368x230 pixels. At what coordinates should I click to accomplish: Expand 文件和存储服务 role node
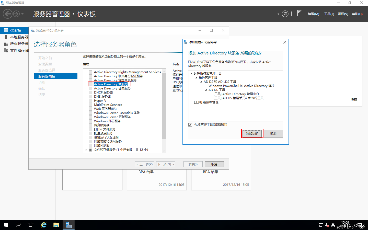(x=86, y=150)
